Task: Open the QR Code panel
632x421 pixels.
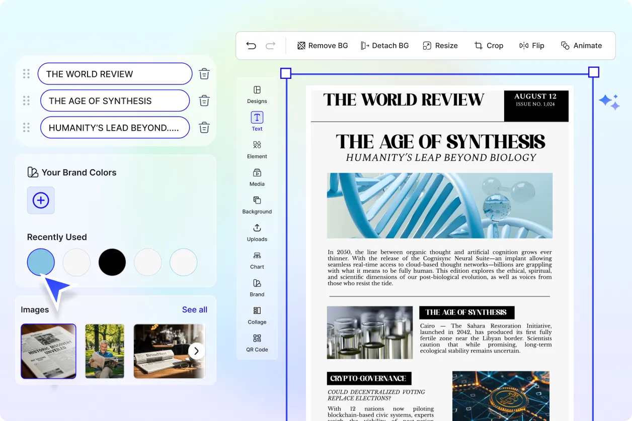Action: pos(257,343)
